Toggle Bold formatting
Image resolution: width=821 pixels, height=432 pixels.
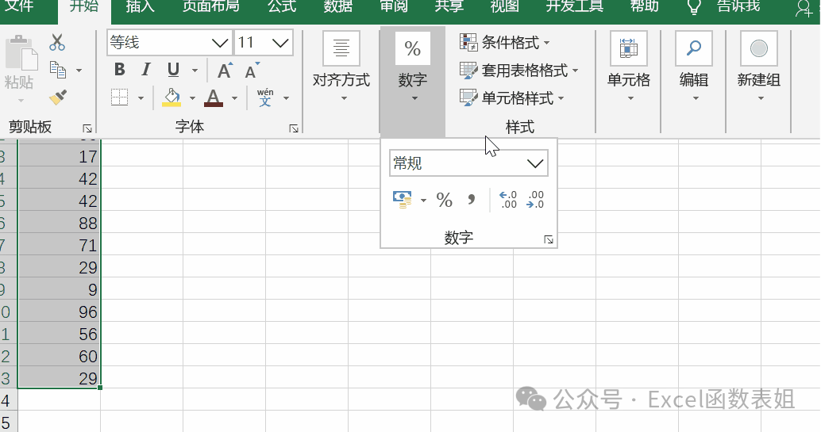coord(119,70)
